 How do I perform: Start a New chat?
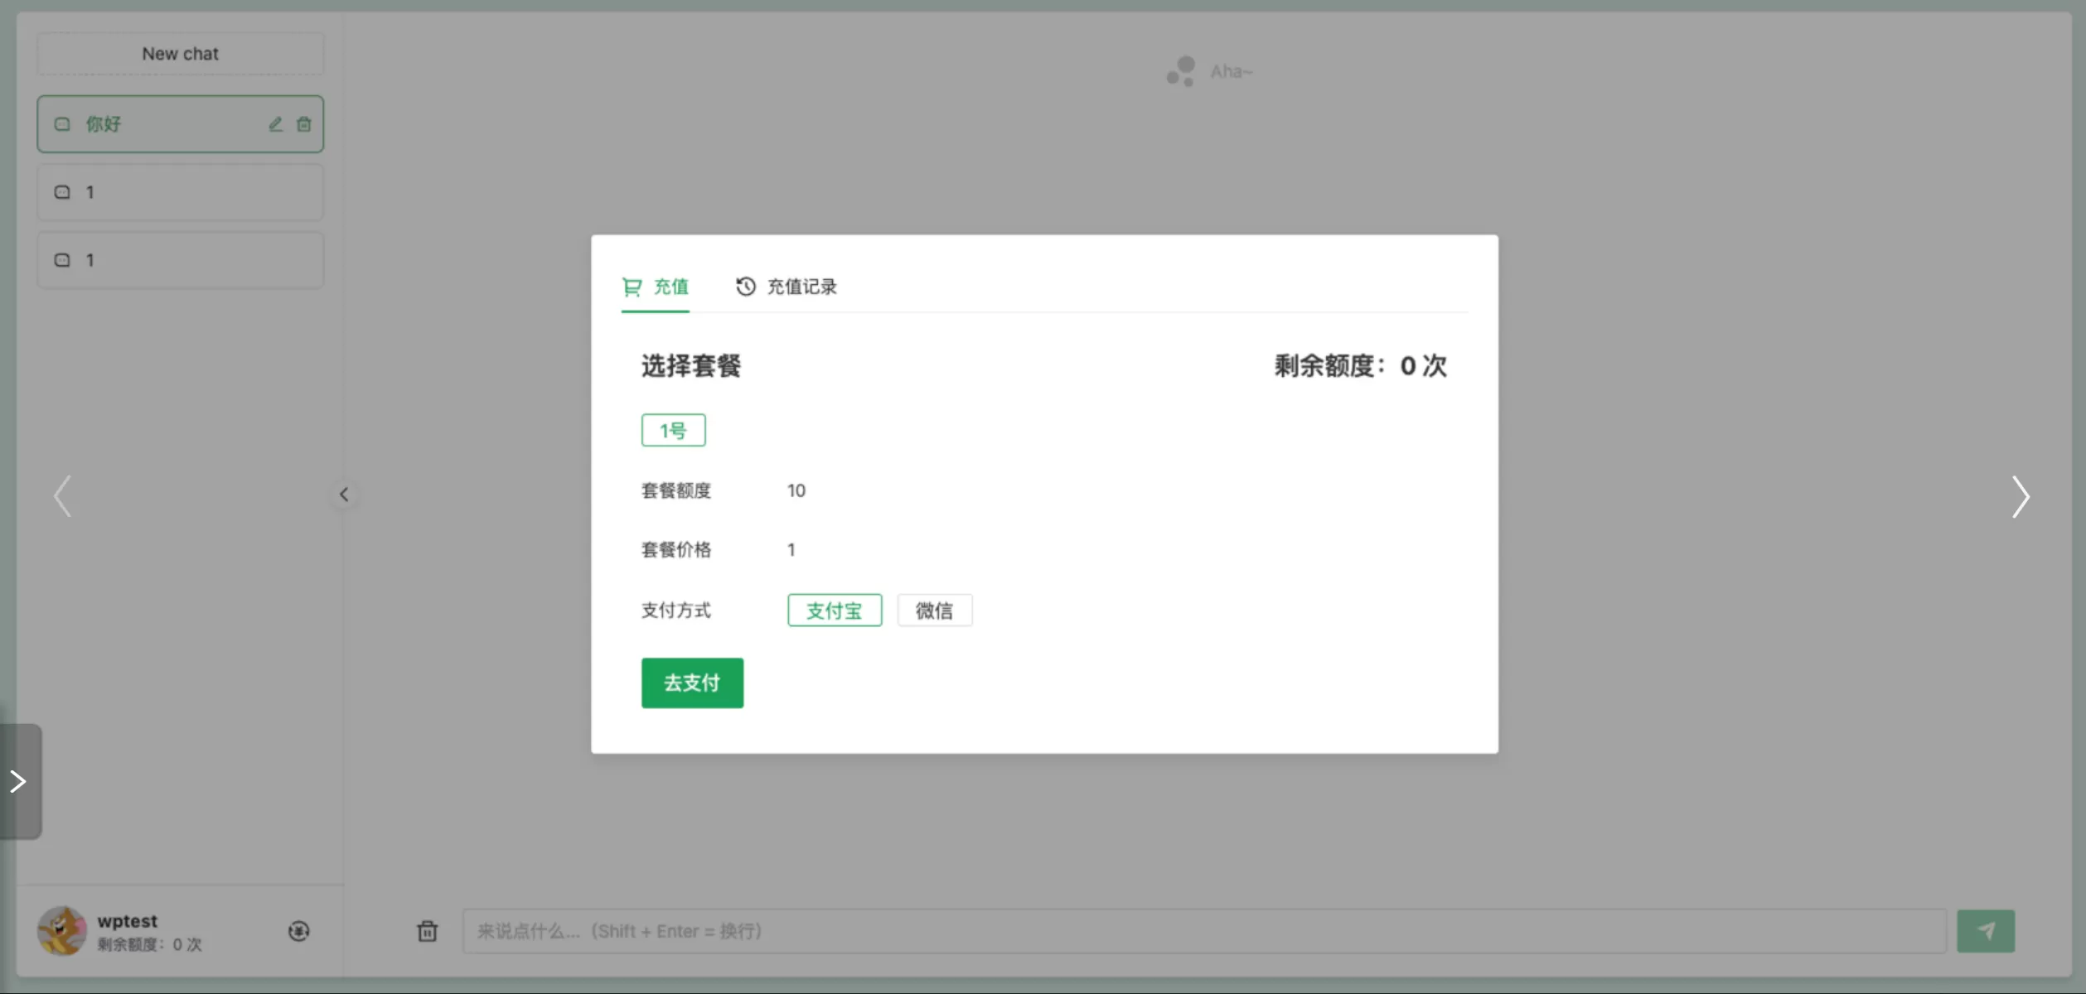click(180, 54)
